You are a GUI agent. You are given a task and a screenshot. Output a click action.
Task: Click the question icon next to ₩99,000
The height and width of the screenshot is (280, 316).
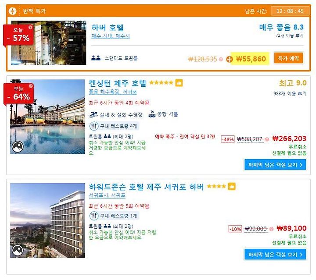click(272, 229)
